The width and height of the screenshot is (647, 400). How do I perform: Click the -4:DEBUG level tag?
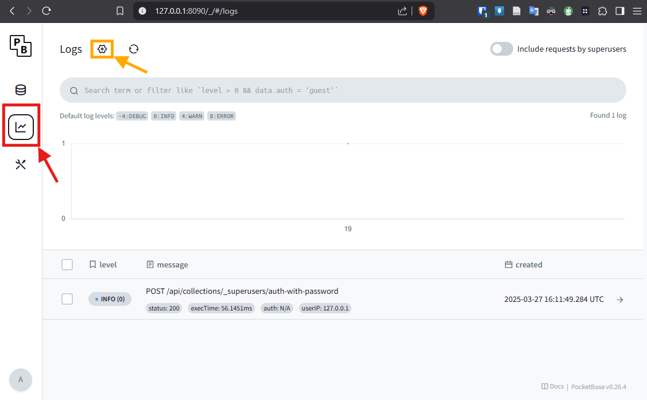(x=132, y=116)
